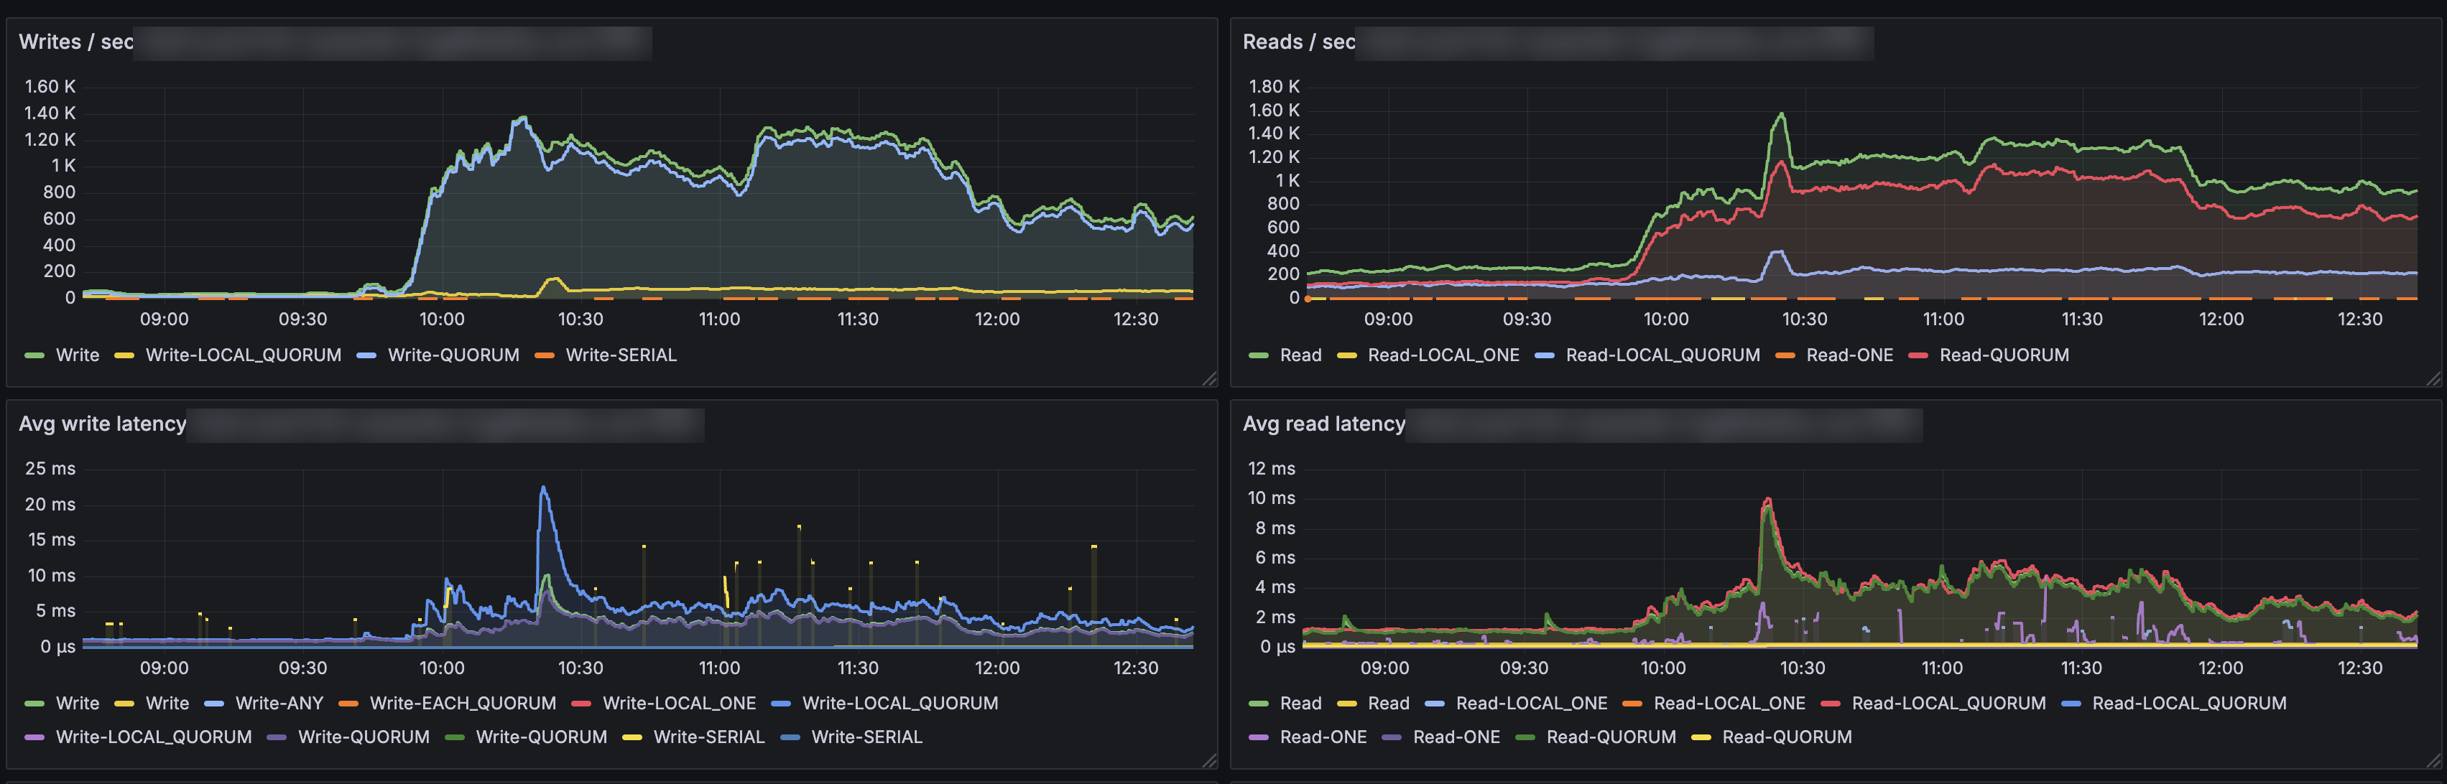Screen dimensions: 2447x784
Task: Click resize handle of Reads / sec panel
Action: pos(2433,378)
